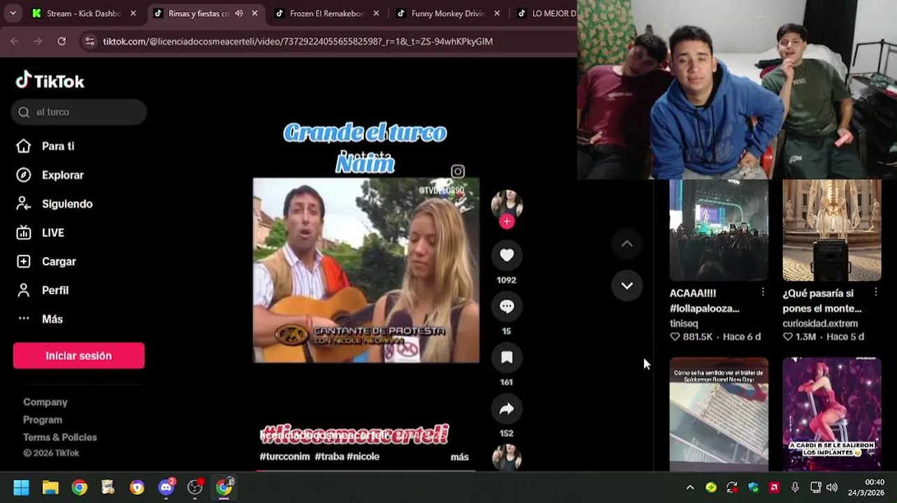Open the Spiderman trailer video thumbnail
Image resolution: width=897 pixels, height=503 pixels.
[719, 415]
